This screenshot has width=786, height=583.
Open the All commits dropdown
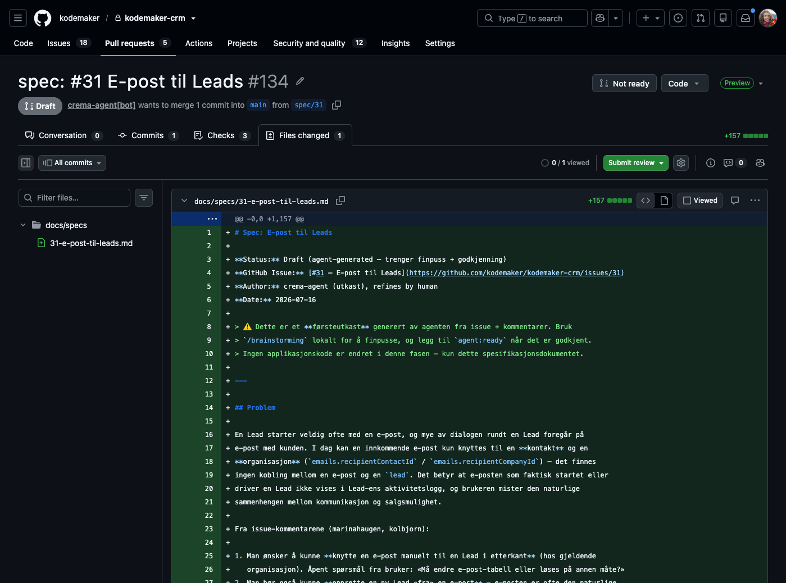click(72, 163)
